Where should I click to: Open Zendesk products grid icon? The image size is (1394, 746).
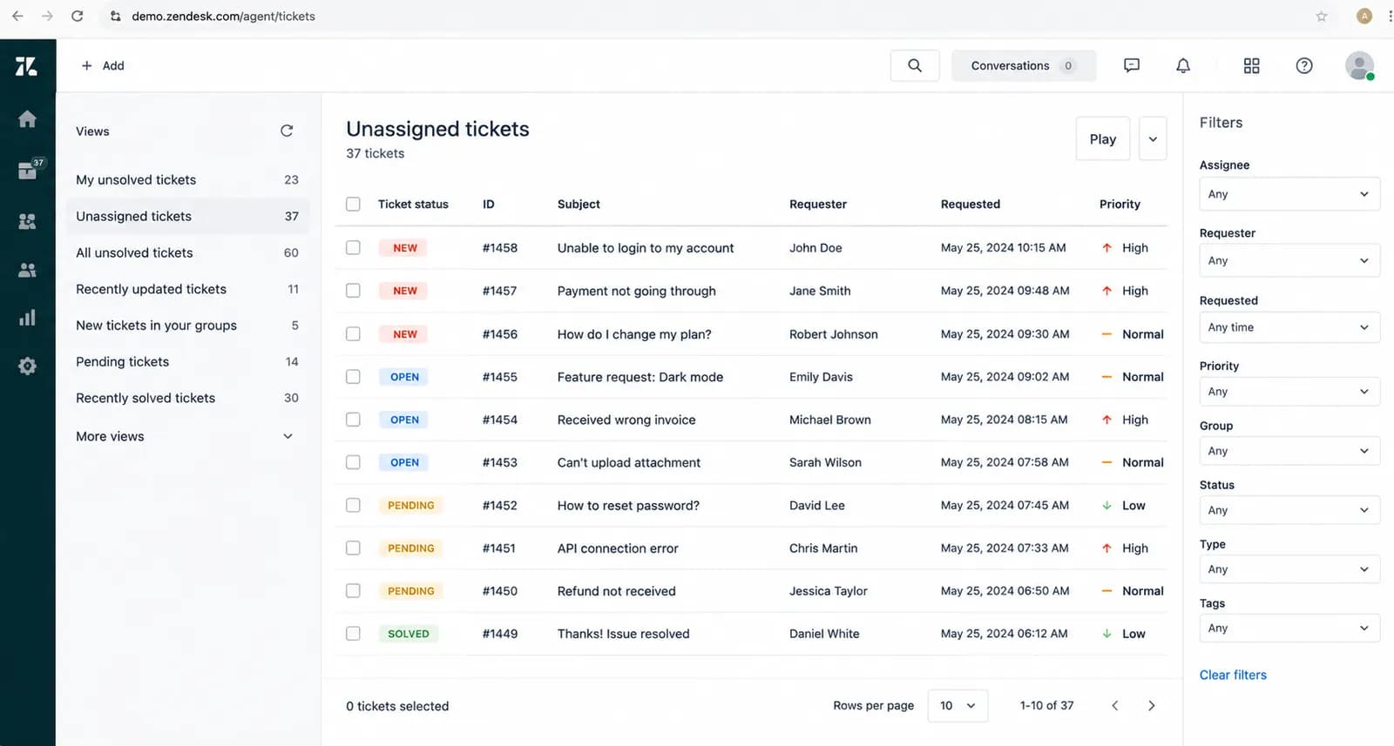point(1252,65)
